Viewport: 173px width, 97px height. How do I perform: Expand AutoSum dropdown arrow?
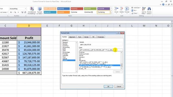click(x=141, y=8)
